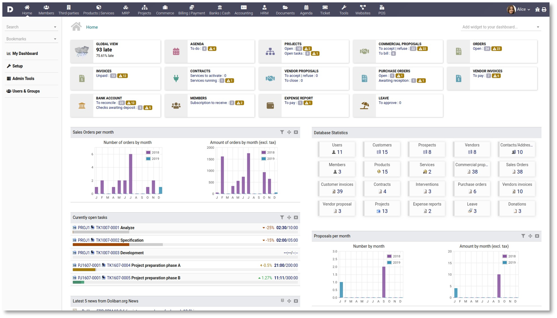Open the Alice user dropdown
557x318 pixels.
pos(519,9)
